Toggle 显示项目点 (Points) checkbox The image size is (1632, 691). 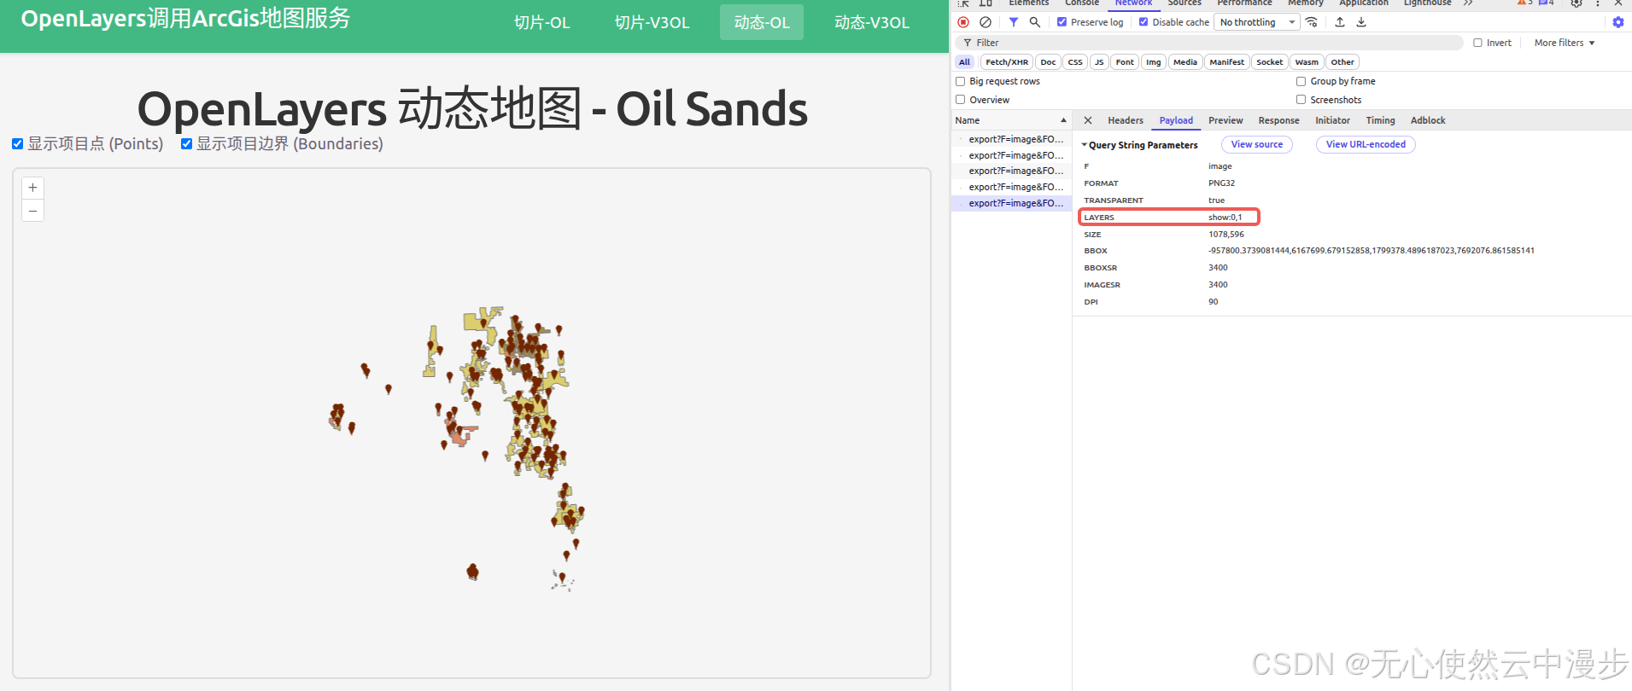[17, 143]
